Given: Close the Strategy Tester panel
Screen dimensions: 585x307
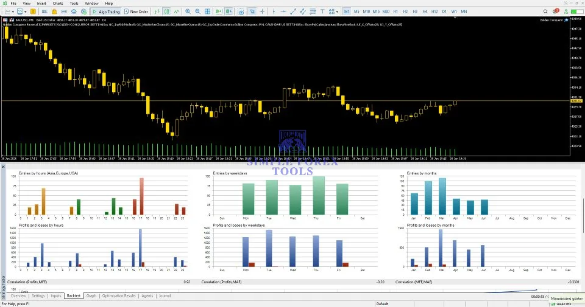Looking at the screenshot, I should pyautogui.click(x=4, y=167).
